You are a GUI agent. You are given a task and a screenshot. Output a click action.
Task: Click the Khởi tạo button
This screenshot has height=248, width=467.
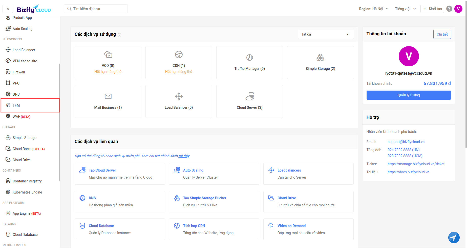tap(432, 9)
